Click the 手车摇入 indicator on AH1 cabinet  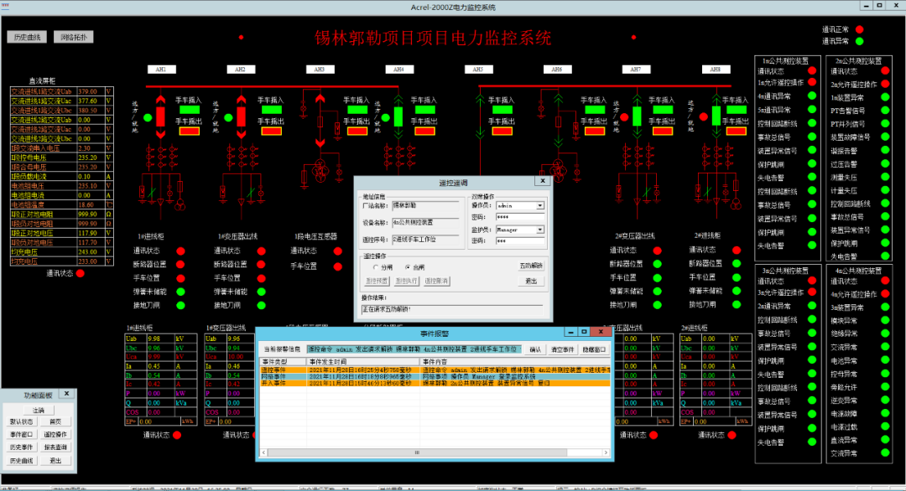click(190, 109)
